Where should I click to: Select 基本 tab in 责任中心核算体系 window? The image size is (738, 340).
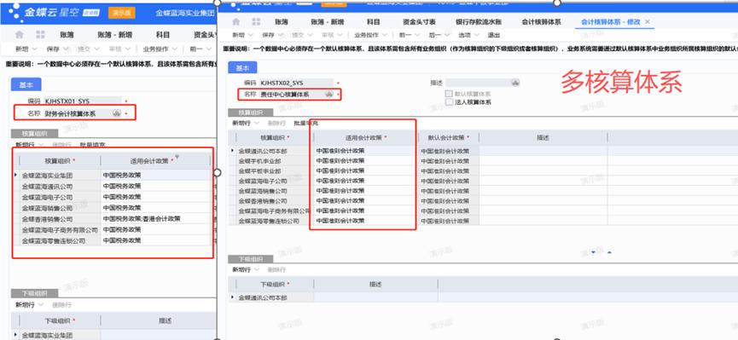pyautogui.click(x=242, y=67)
